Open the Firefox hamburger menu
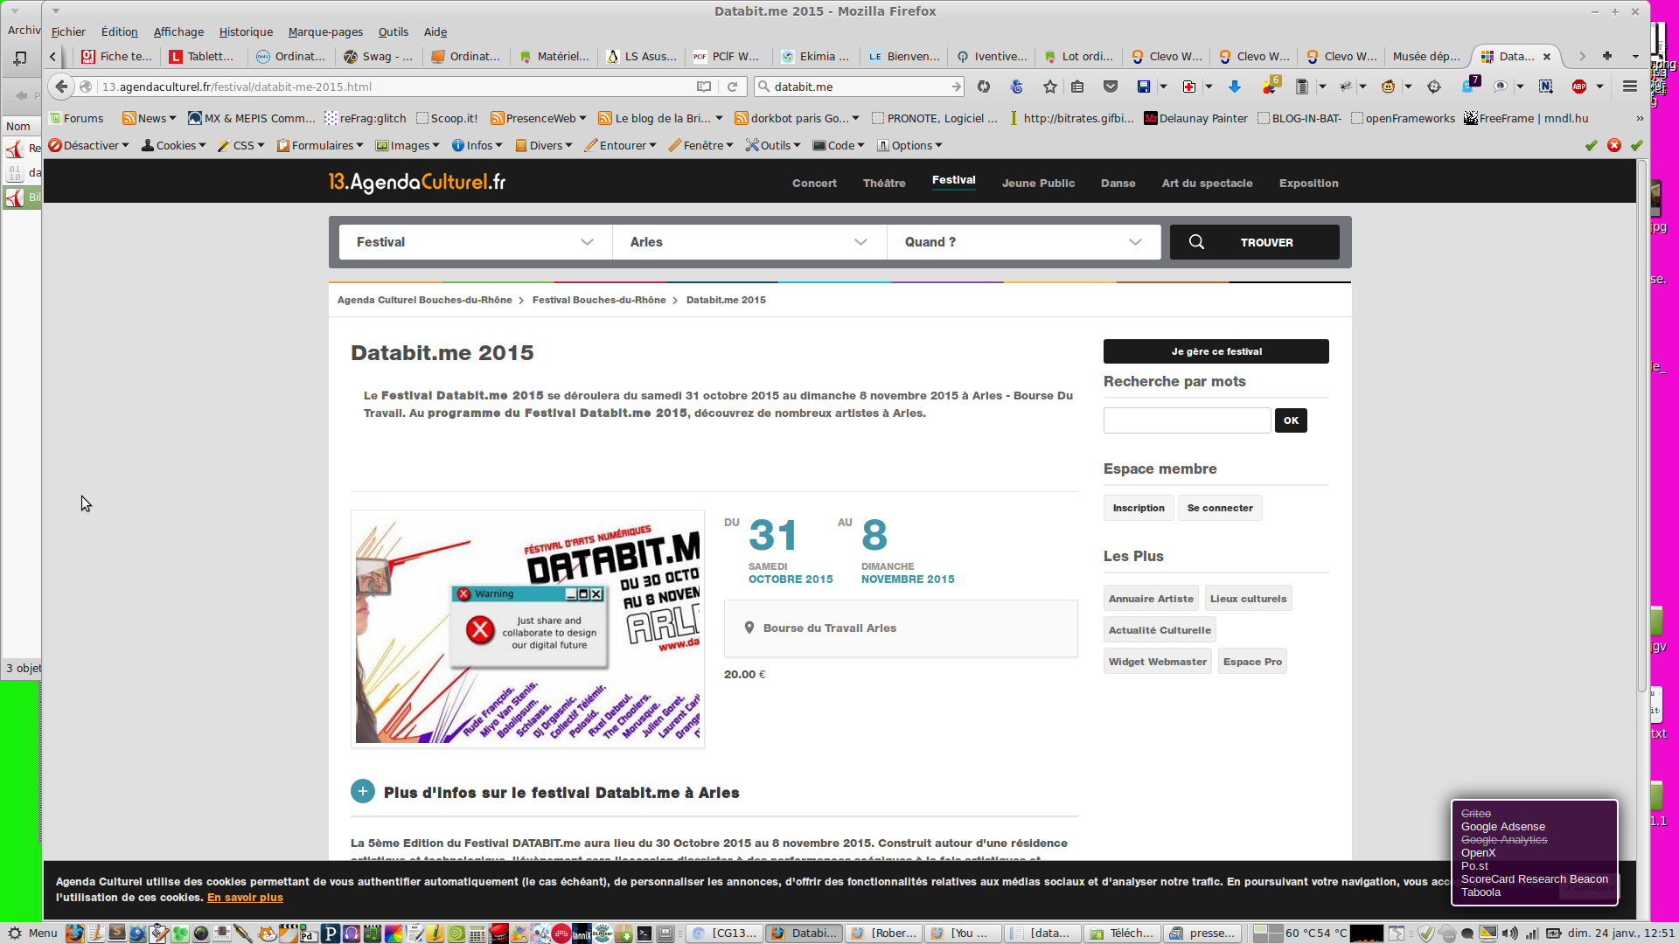1679x944 pixels. (x=1630, y=87)
